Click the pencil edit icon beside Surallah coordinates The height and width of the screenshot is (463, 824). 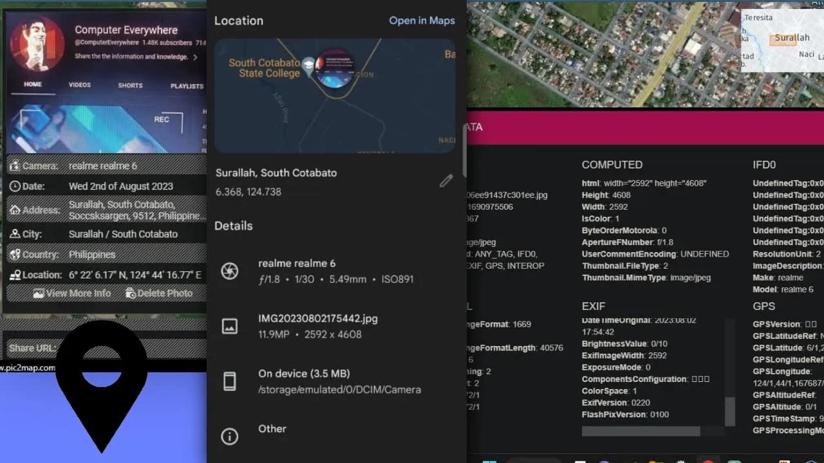click(x=447, y=181)
